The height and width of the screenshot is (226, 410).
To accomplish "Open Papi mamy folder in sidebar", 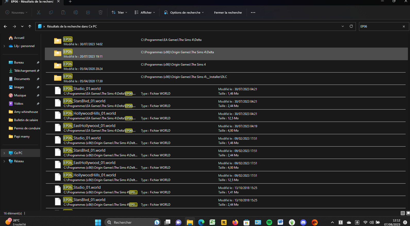I will click(x=22, y=137).
